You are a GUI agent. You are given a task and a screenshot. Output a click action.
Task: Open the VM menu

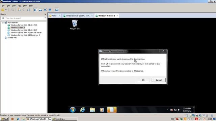(x=20, y=6)
